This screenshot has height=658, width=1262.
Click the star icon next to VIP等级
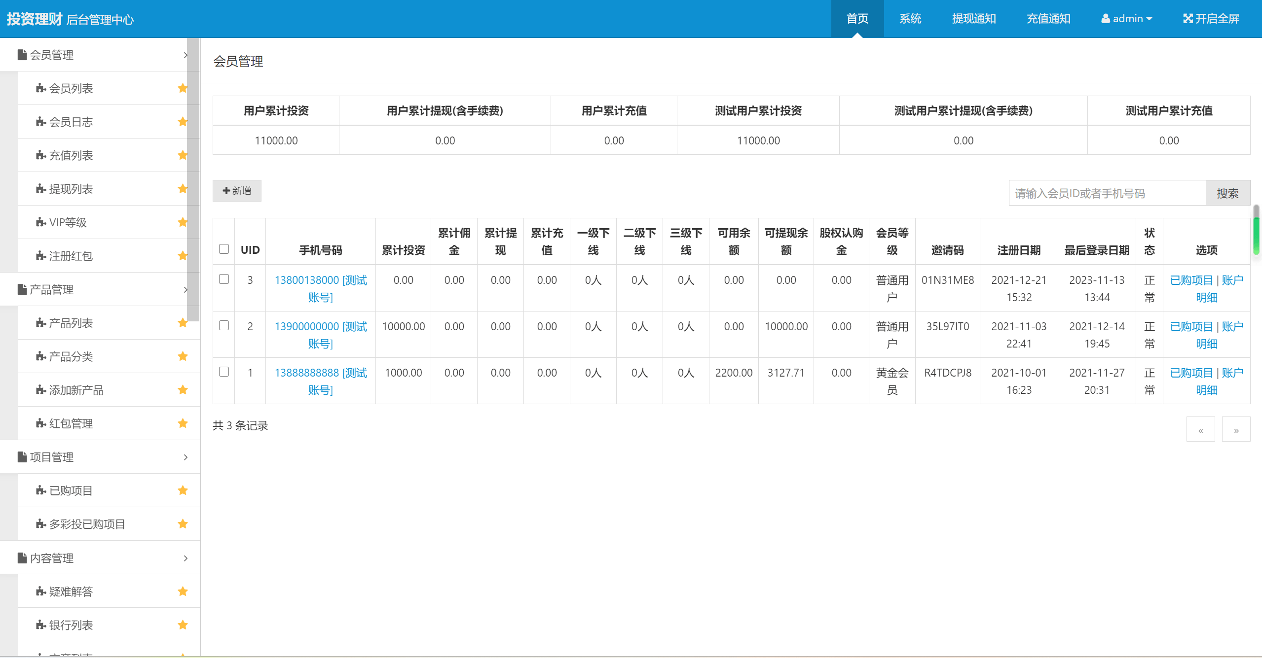point(183,222)
